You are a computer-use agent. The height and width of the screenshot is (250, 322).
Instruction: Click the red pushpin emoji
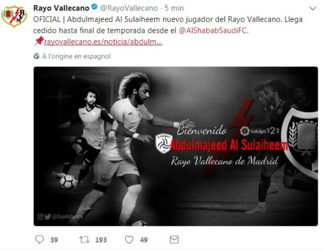tap(39, 41)
